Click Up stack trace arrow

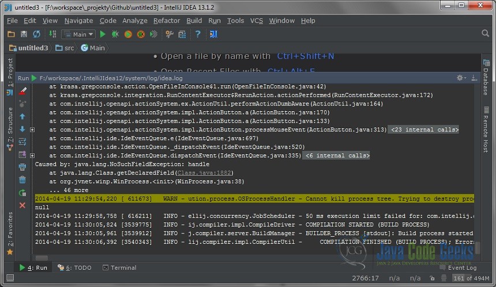click(22, 116)
